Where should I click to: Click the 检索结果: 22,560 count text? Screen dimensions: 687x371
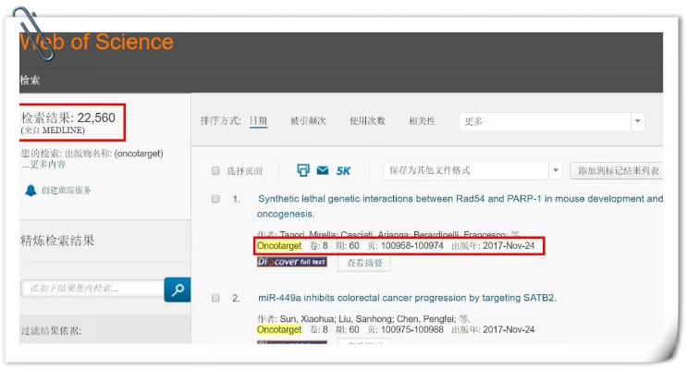[x=67, y=117]
